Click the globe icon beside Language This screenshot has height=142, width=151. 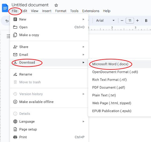pos(15,121)
